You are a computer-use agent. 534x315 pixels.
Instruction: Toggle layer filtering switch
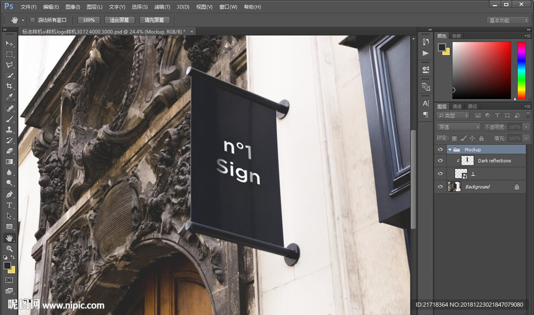click(528, 115)
